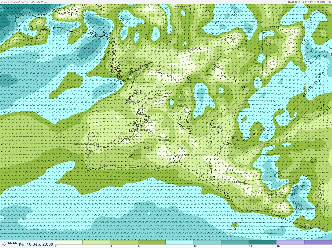Image resolution: width=332 pixels, height=248 pixels.
Task: Select the 2–4 m/s legend swatch
Action: point(96,243)
